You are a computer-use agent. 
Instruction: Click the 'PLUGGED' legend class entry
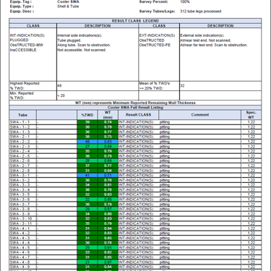(20, 40)
